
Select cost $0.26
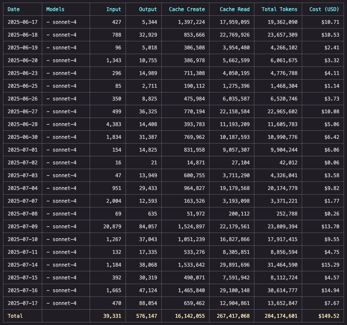coord(332,214)
